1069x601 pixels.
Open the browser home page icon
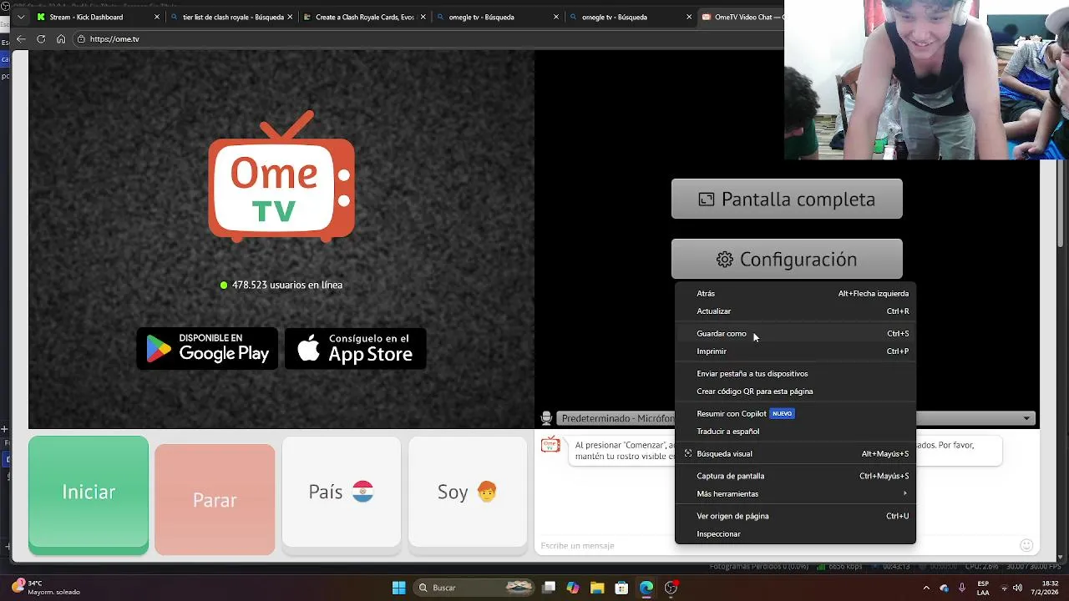(61, 39)
